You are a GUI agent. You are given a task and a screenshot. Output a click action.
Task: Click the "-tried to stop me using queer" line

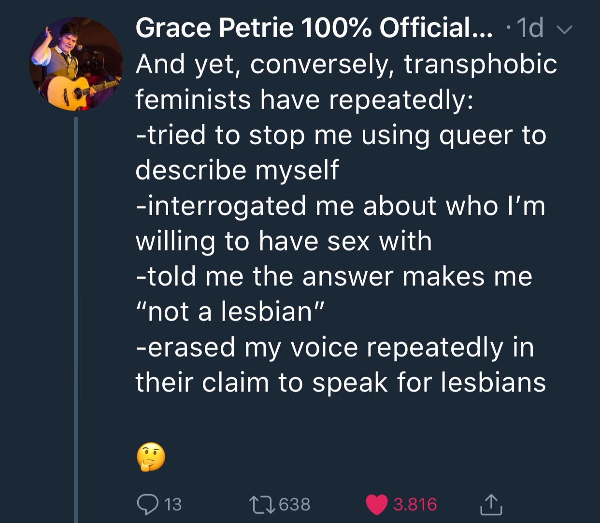point(341,135)
